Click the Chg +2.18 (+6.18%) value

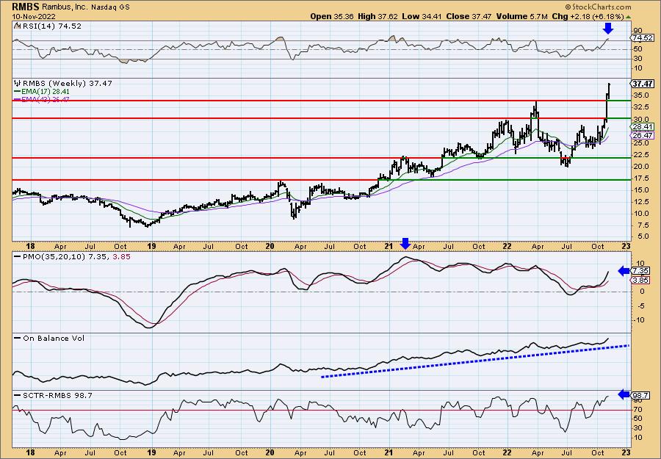point(588,16)
